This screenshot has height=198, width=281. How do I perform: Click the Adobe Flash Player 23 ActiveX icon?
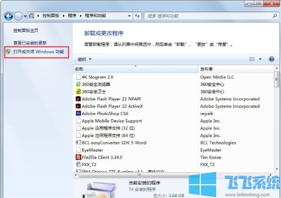[78, 106]
